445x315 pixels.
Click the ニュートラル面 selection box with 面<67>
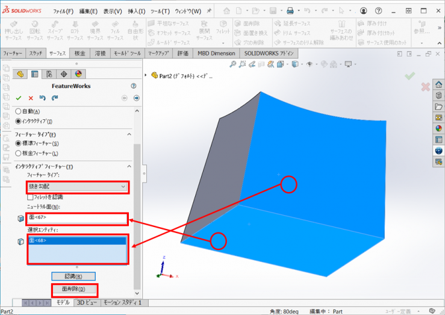[77, 217]
